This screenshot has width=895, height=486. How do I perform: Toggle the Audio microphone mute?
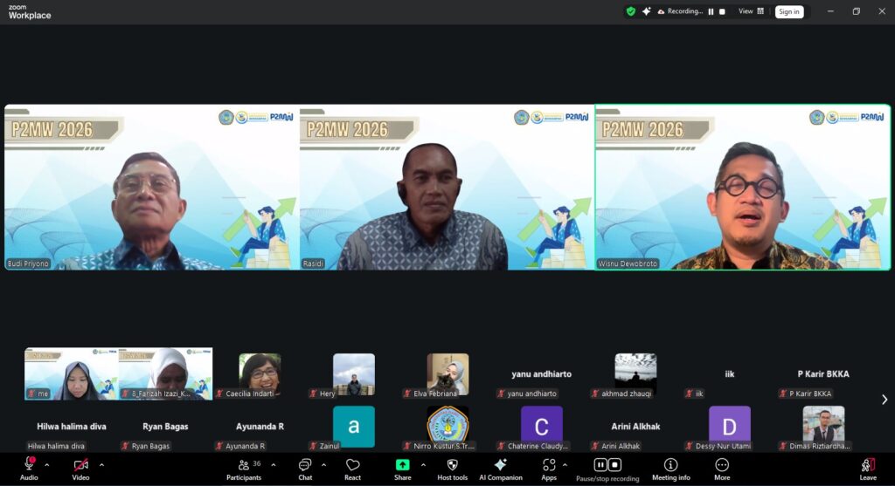(x=29, y=465)
